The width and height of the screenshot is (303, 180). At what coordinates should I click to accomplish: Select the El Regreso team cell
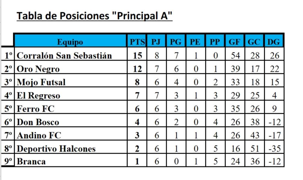(39, 96)
